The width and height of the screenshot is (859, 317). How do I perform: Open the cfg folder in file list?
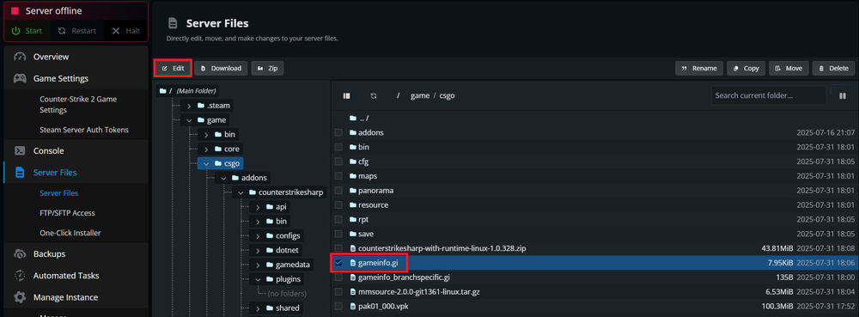click(x=363, y=162)
